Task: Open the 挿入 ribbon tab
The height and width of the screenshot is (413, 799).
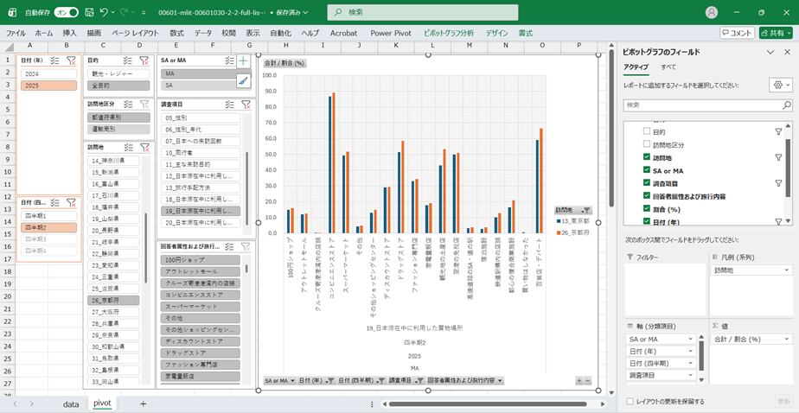Action: coord(70,32)
